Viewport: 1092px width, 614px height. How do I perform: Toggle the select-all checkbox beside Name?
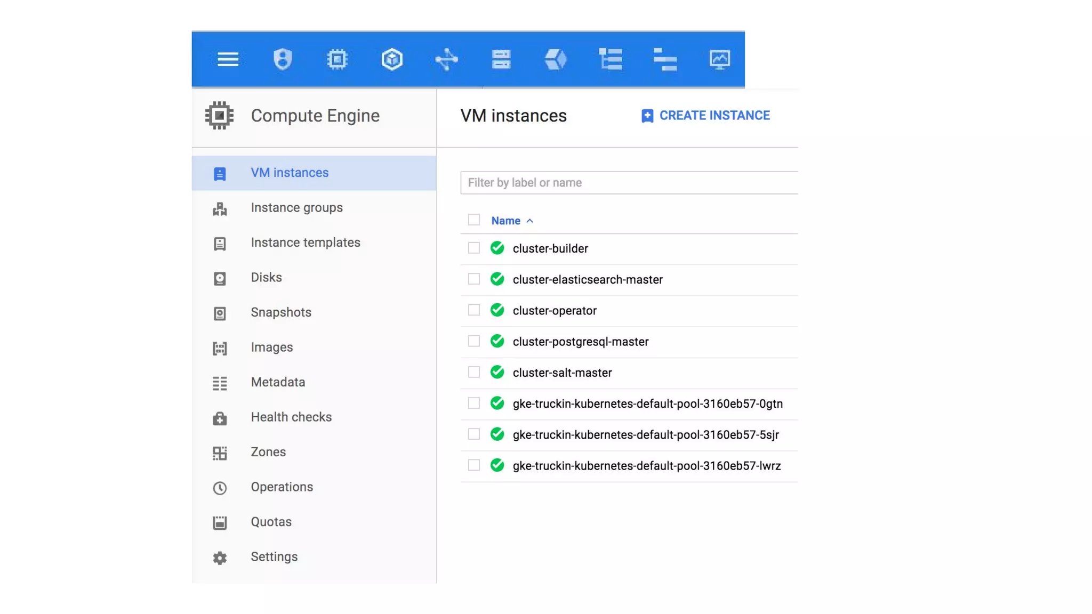pyautogui.click(x=473, y=220)
